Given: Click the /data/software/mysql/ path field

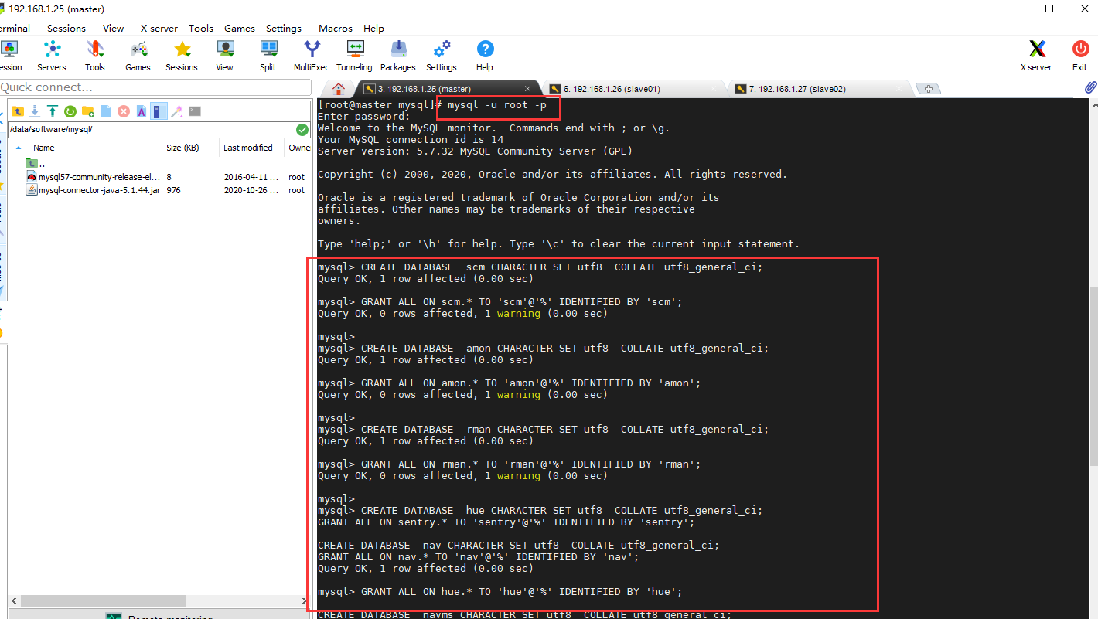Looking at the screenshot, I should pos(151,130).
